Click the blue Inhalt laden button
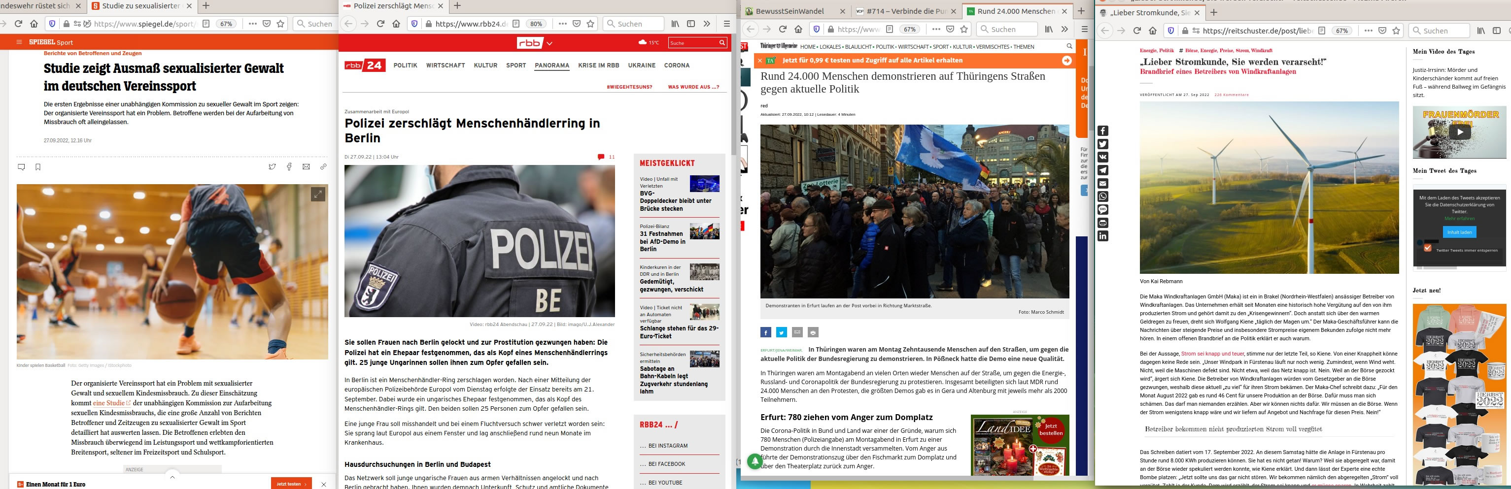Image resolution: width=1511 pixels, height=489 pixels. tap(1459, 232)
